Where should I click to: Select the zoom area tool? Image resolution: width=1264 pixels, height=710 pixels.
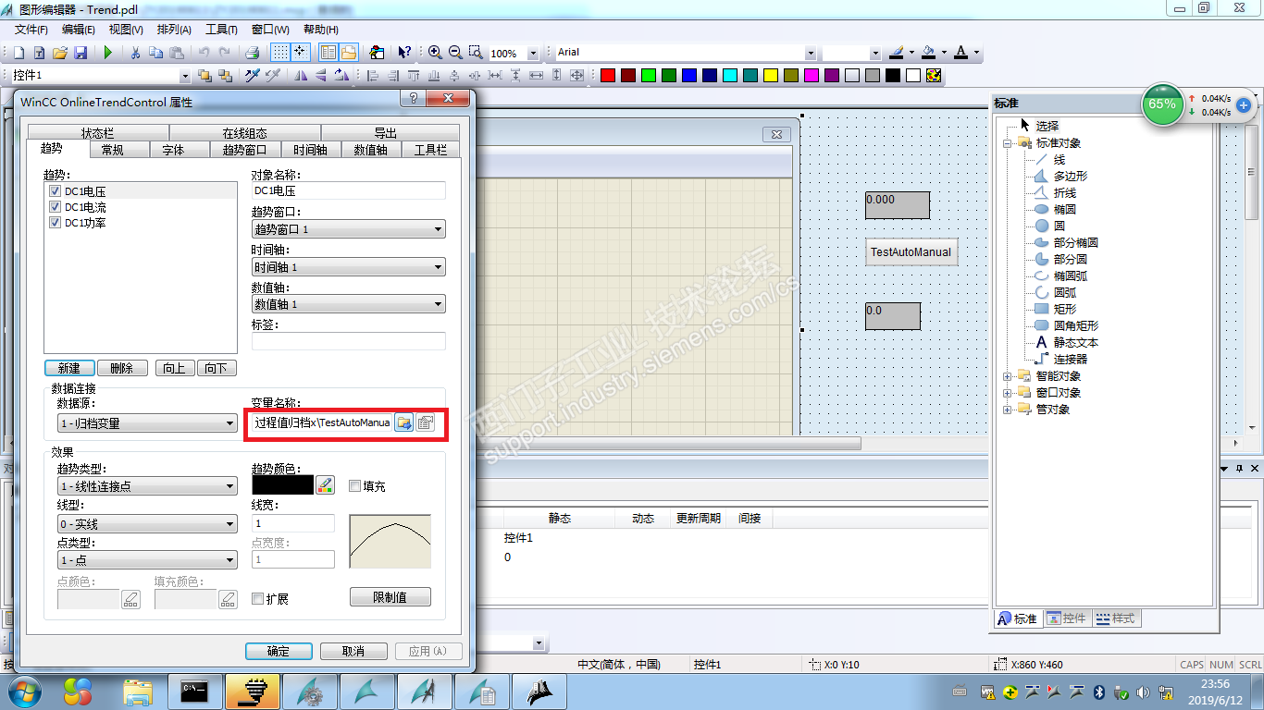[x=476, y=53]
